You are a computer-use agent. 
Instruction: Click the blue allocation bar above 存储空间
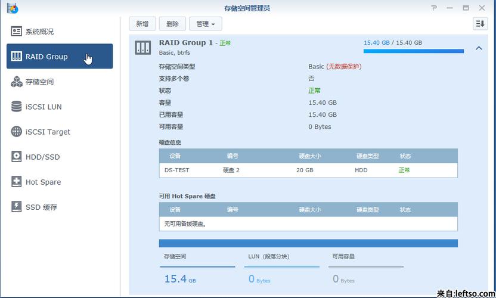click(308, 243)
